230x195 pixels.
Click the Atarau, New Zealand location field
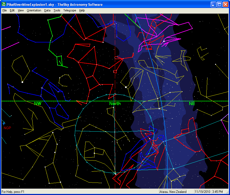[x=173, y=192]
